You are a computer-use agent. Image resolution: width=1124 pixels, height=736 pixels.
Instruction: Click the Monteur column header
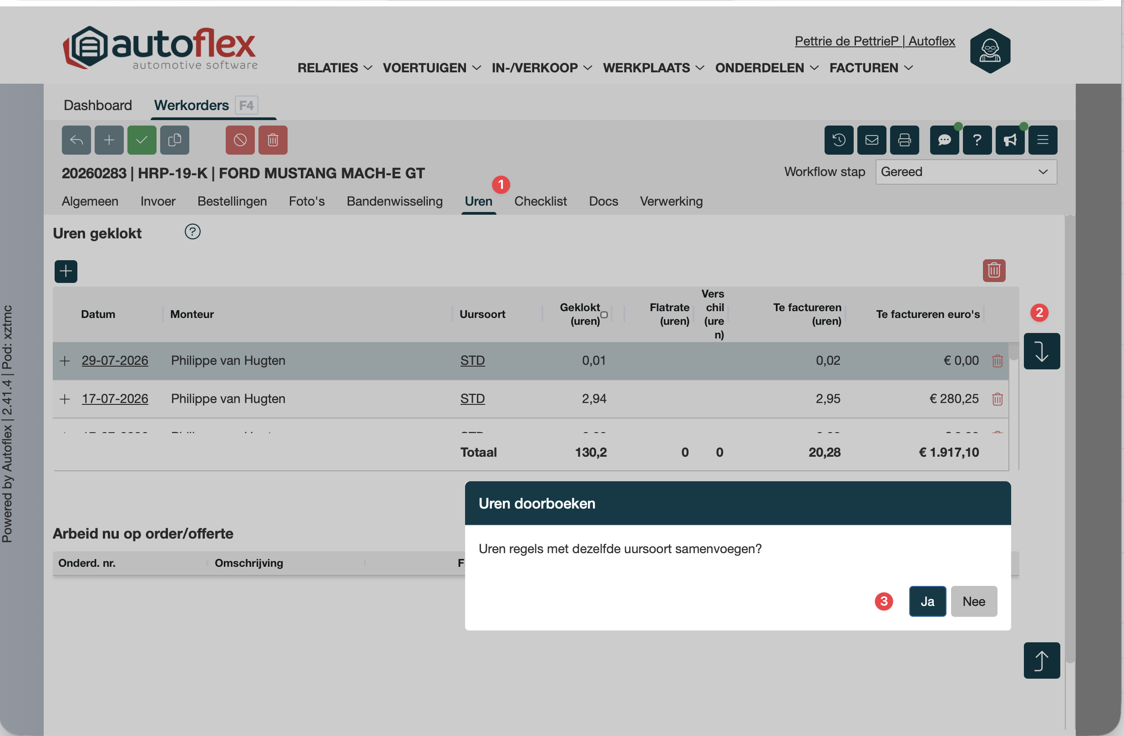tap(192, 314)
